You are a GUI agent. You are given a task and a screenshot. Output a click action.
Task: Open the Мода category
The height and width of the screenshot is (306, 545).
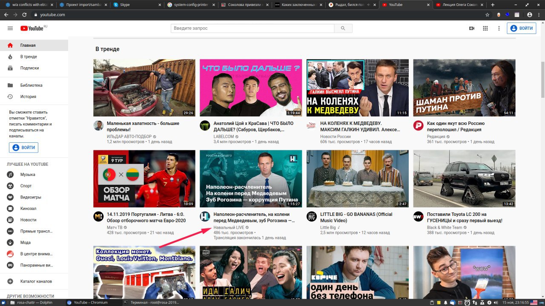point(34,242)
